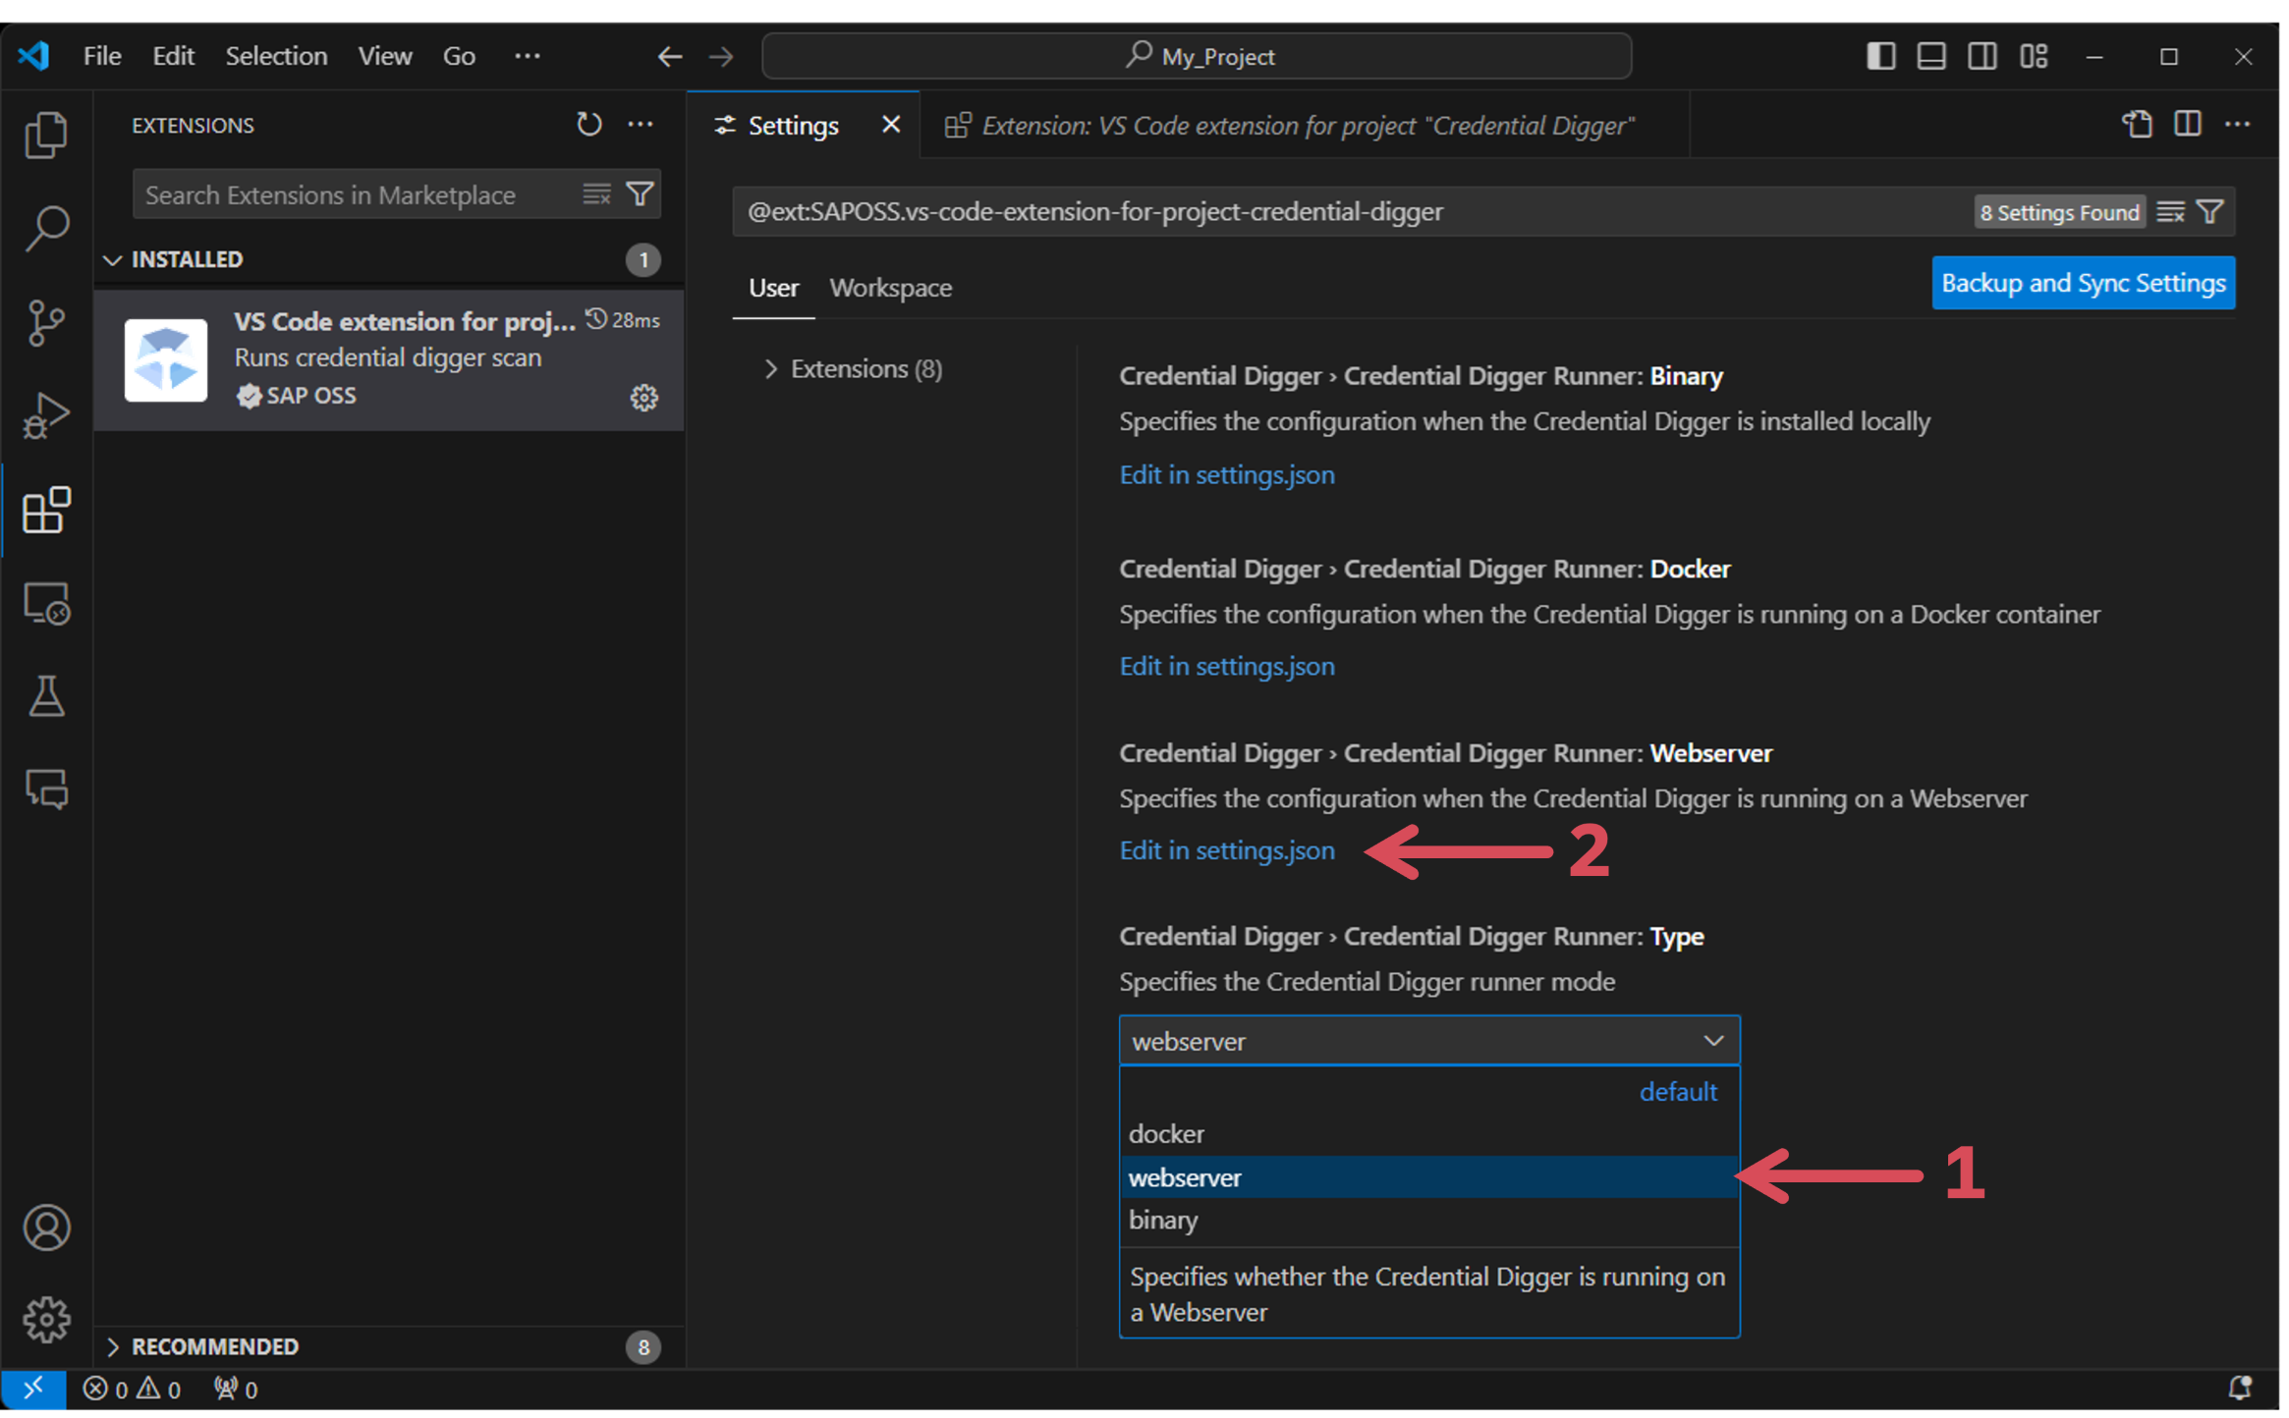The image size is (2289, 1418).
Task: Toggle the secondary side bar
Action: pyautogui.click(x=1982, y=56)
